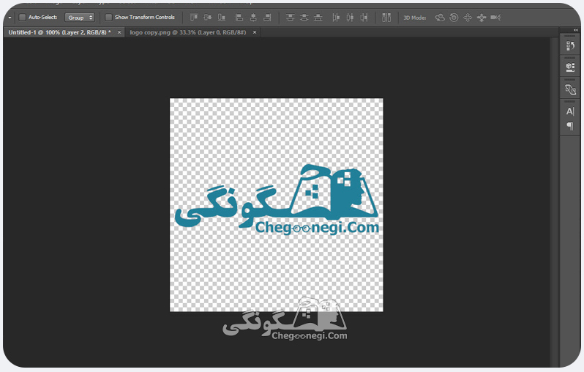Click Align Bottom Edges icon
This screenshot has height=372, width=584.
(x=222, y=17)
